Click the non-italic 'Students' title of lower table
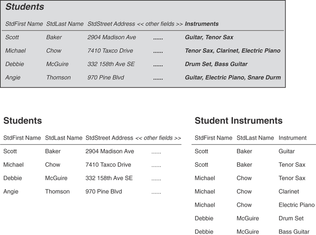The width and height of the screenshot is (316, 235). (23, 121)
